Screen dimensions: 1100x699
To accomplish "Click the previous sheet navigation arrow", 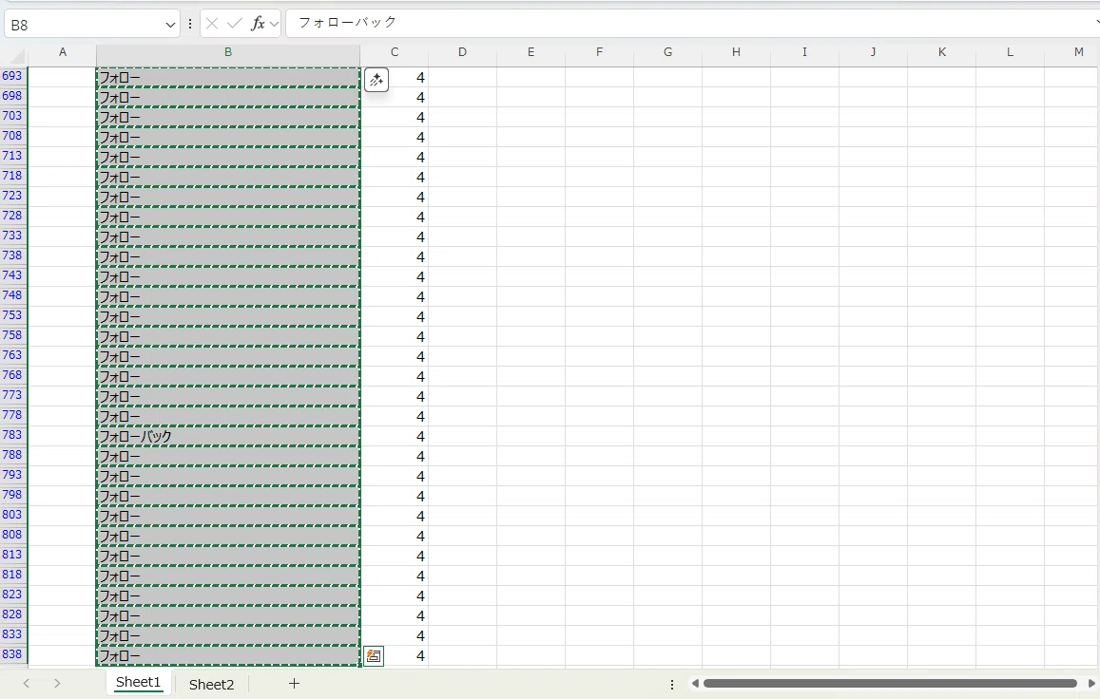I will tap(26, 683).
